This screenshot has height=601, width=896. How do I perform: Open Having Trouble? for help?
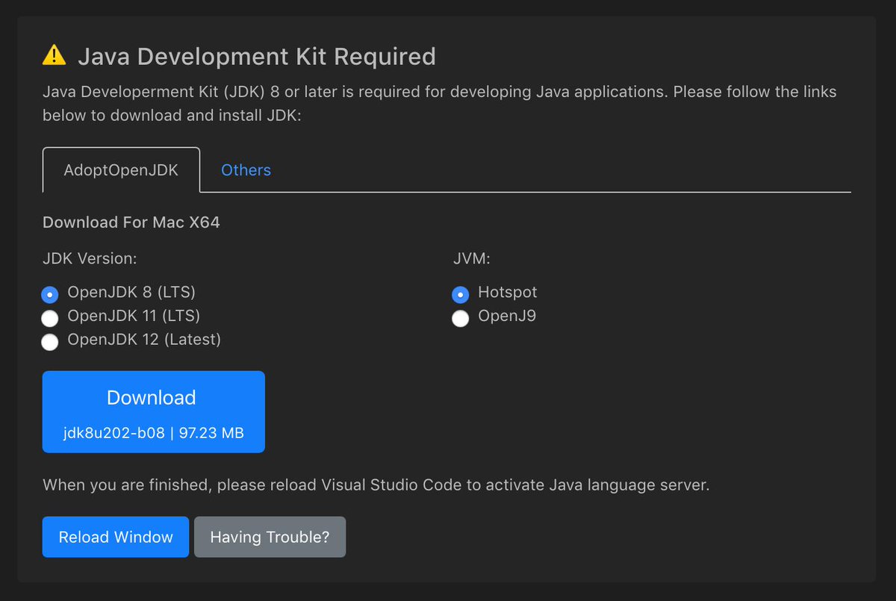pyautogui.click(x=270, y=536)
